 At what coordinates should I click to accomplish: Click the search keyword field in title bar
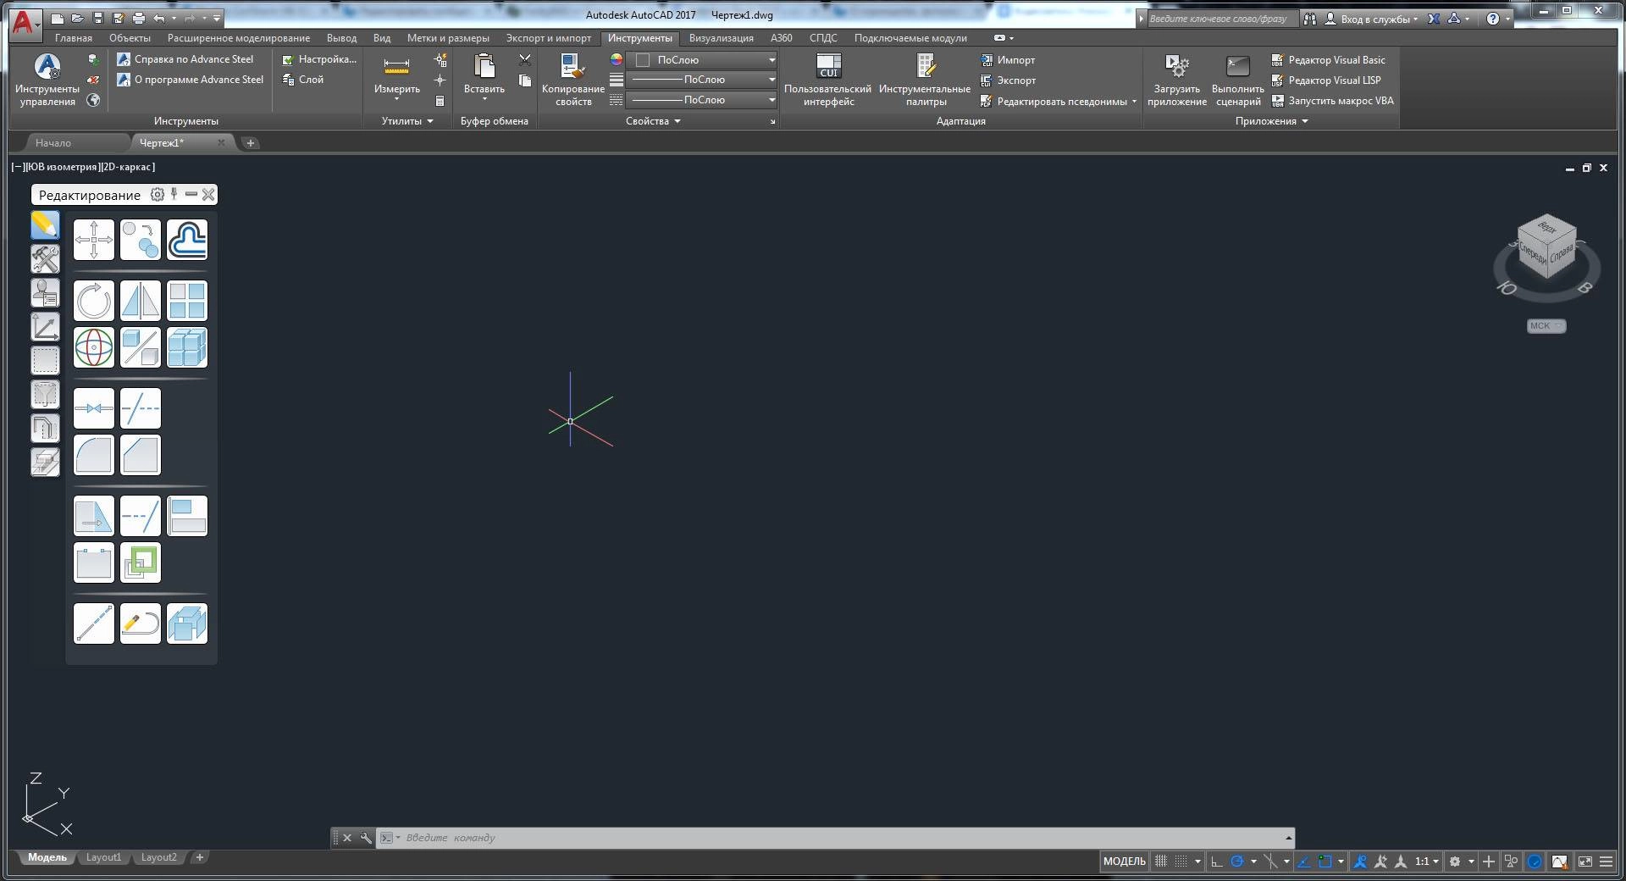click(1223, 19)
